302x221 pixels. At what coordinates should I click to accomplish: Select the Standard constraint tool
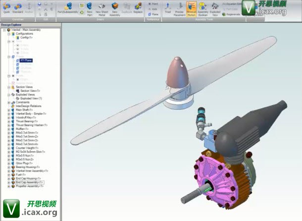pyautogui.click(x=17, y=8)
